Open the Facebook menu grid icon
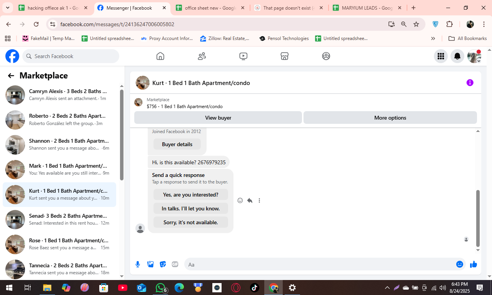 pos(441,56)
